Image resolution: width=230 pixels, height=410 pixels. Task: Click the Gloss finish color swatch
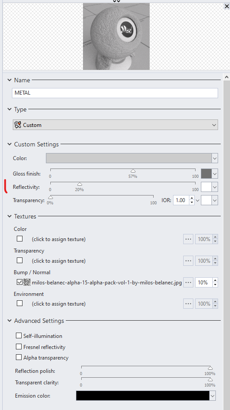(x=206, y=174)
